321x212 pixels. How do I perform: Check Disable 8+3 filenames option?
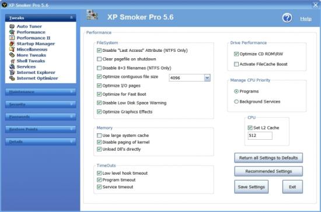99,68
